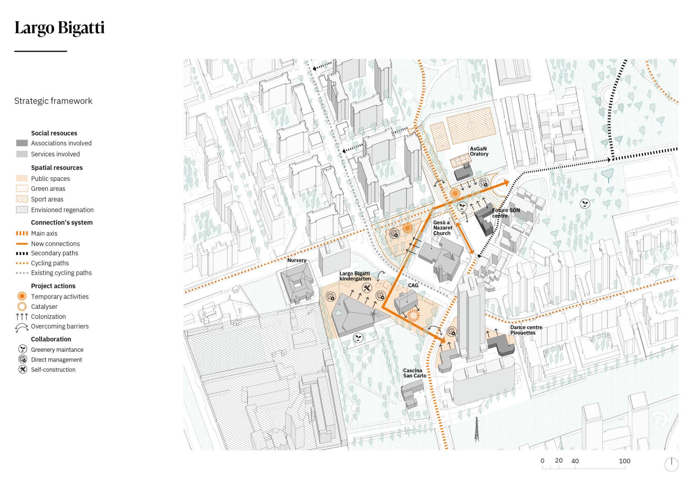This screenshot has height=490, width=693.
Task: Click the Public spaces peach swatch
Action: click(x=22, y=178)
